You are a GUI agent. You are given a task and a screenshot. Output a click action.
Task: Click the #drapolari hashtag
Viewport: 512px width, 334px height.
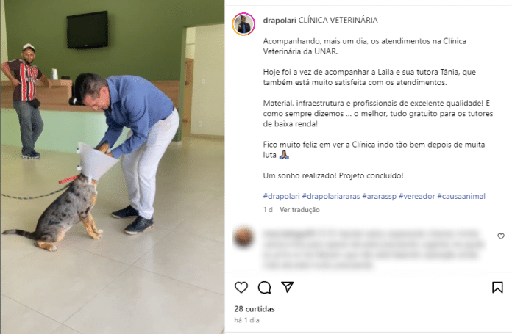click(281, 196)
